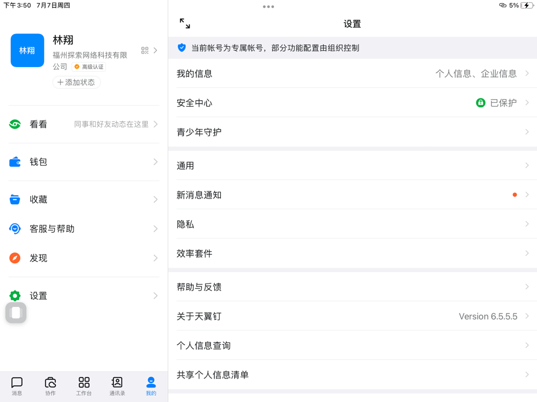Expand 效率套件 row chevron

[x=527, y=254]
